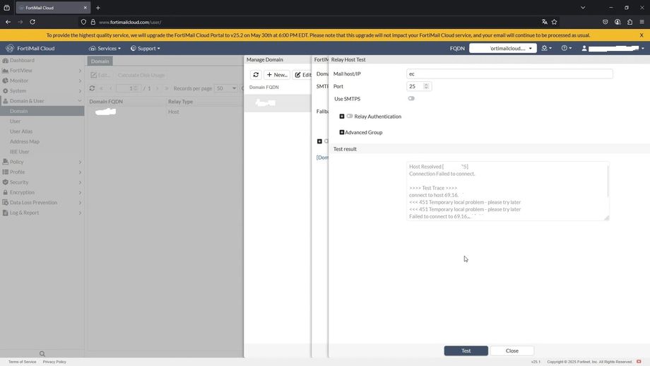Click the New... button in Manage Domain

(x=276, y=75)
